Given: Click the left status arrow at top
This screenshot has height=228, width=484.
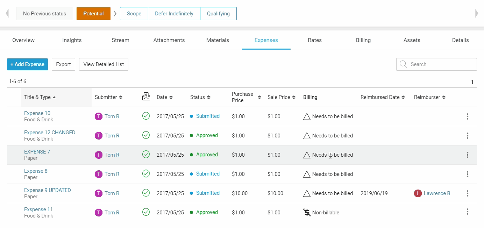Looking at the screenshot, I should click(x=7, y=14).
